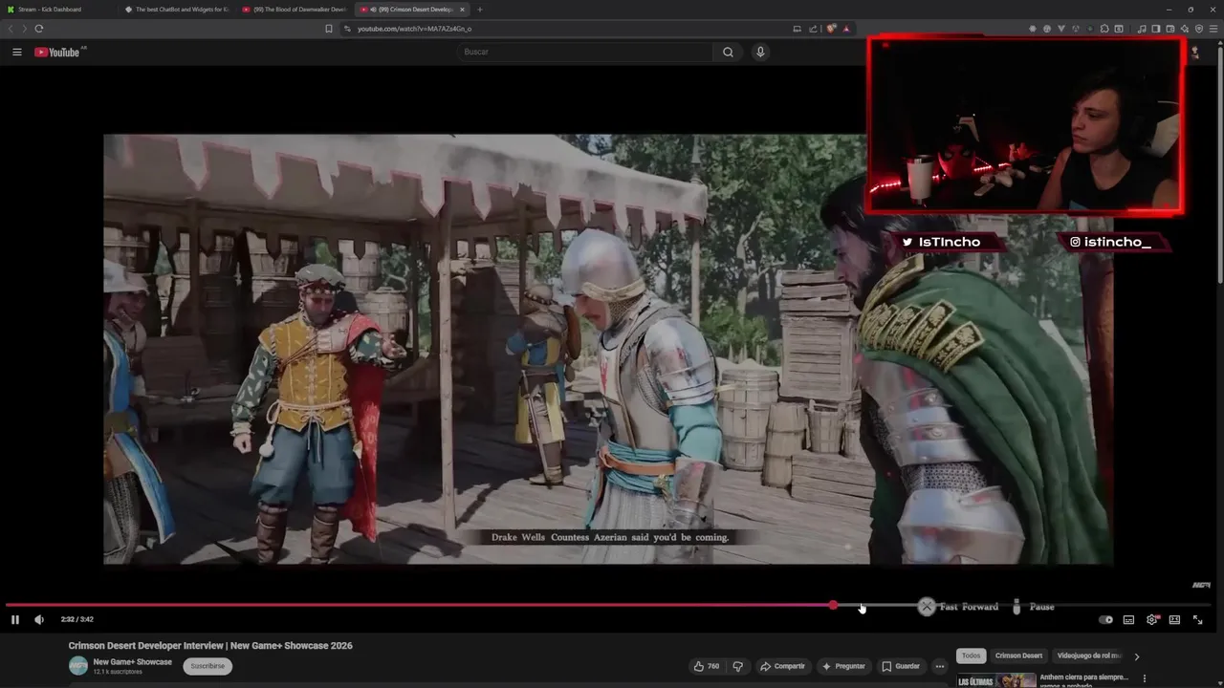
Task: Open options menu for Anthem video
Action: click(x=1145, y=679)
